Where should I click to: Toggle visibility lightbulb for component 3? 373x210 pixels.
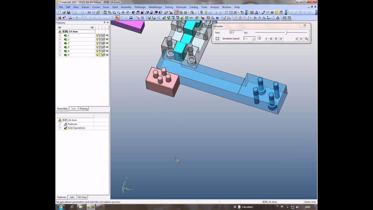point(97,43)
